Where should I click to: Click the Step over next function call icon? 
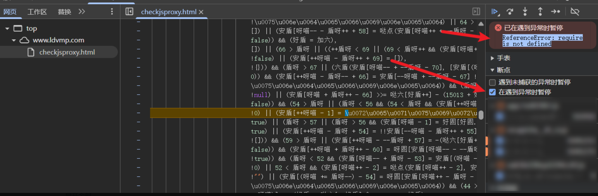coord(510,12)
